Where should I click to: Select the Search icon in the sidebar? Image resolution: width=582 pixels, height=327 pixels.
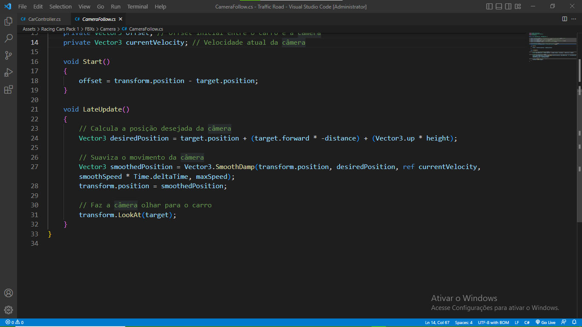[x=8, y=37]
